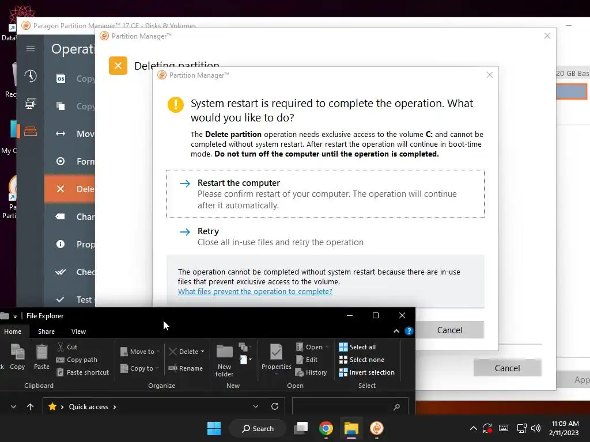Open touch keyboard icon in system tray
This screenshot has width=590, height=442.
coord(504,428)
